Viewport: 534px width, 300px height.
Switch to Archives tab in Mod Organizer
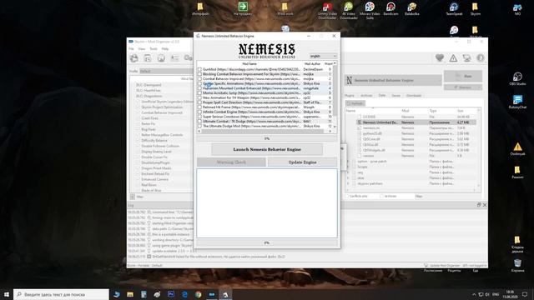click(366, 96)
